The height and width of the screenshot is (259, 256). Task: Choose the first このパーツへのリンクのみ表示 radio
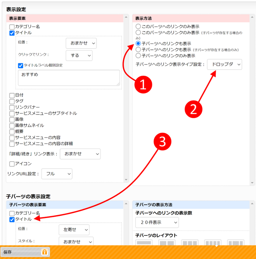138,27
